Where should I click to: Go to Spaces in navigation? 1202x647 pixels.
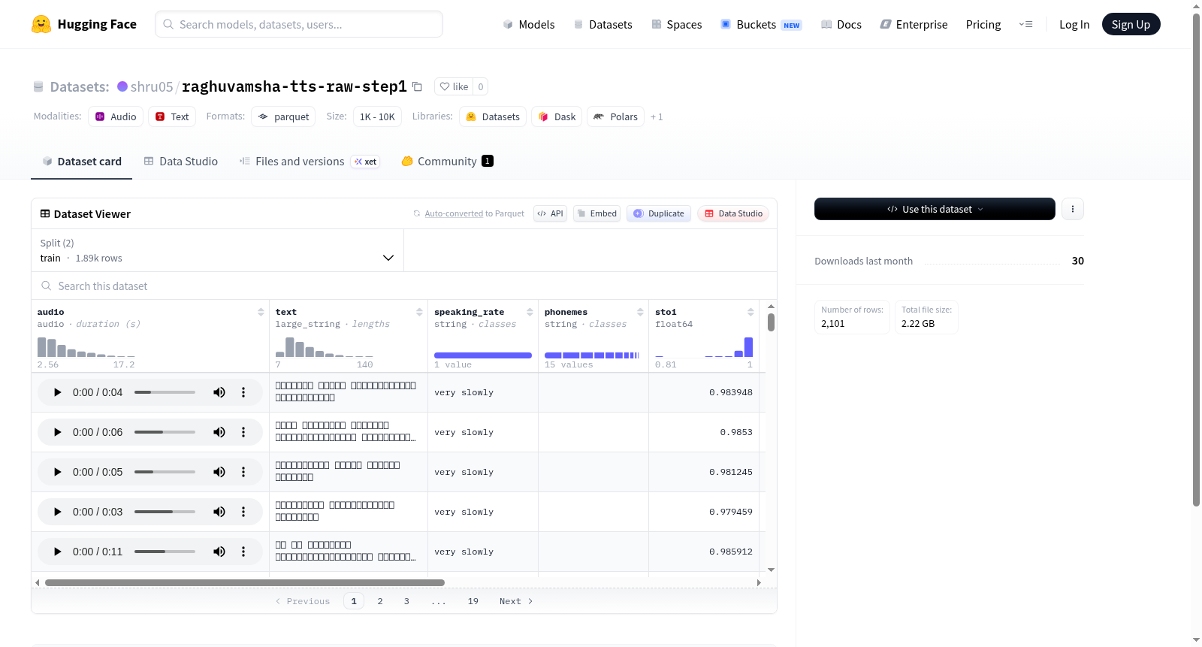(x=676, y=24)
